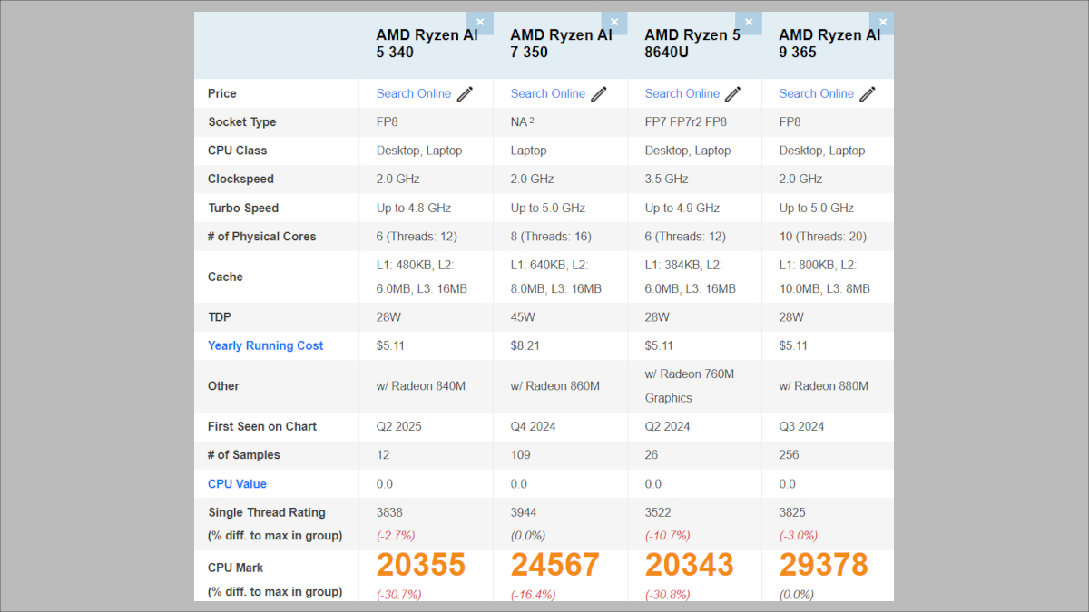Click the CPU Mark score 24567
Viewport: 1089px width, 612px height.
[556, 565]
